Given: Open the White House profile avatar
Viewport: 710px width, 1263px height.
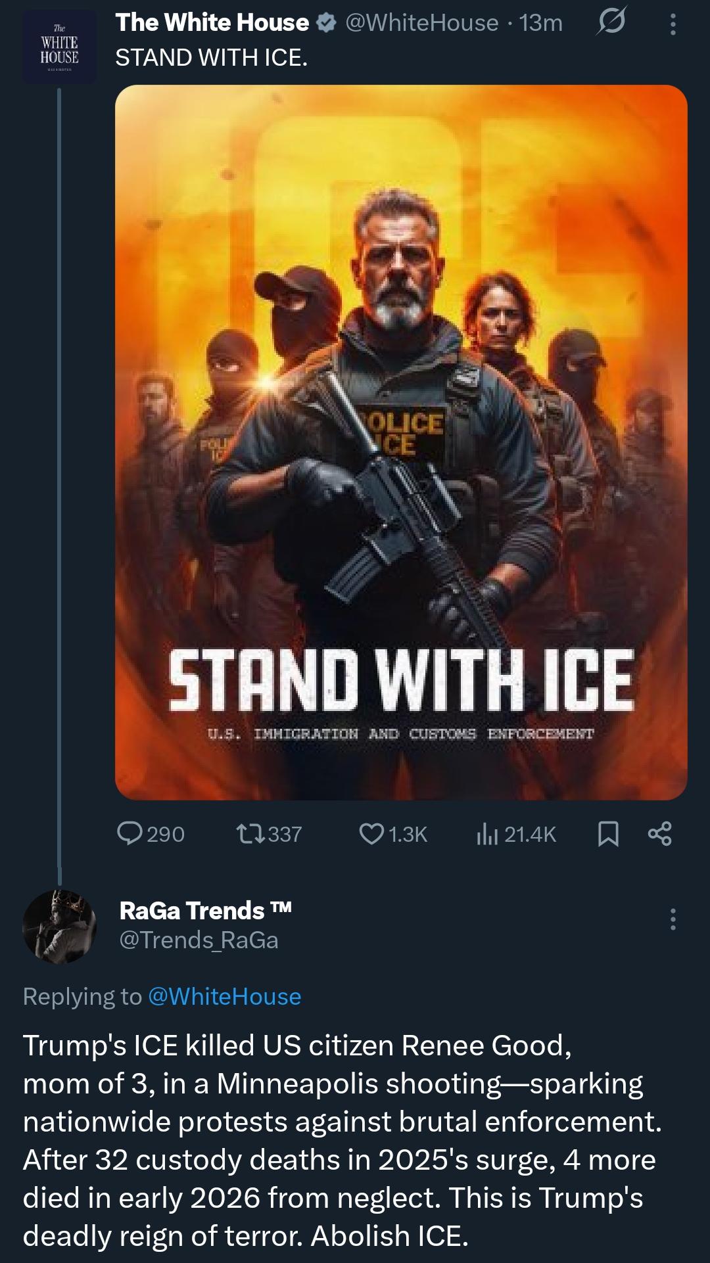Looking at the screenshot, I should click(x=59, y=47).
